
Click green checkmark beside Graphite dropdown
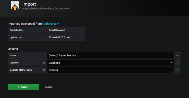[x=177, y=63]
